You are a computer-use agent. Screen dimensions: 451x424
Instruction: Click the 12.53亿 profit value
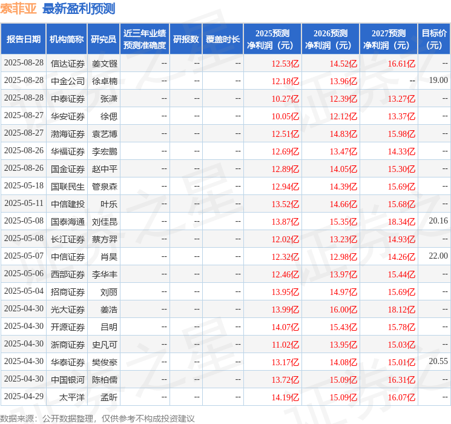(x=285, y=64)
